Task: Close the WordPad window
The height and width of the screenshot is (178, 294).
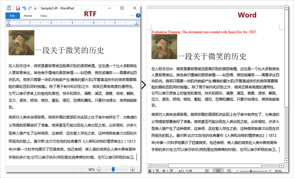Action: [x=135, y=8]
